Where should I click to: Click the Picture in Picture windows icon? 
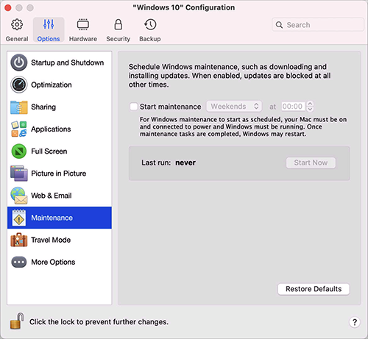(x=19, y=174)
